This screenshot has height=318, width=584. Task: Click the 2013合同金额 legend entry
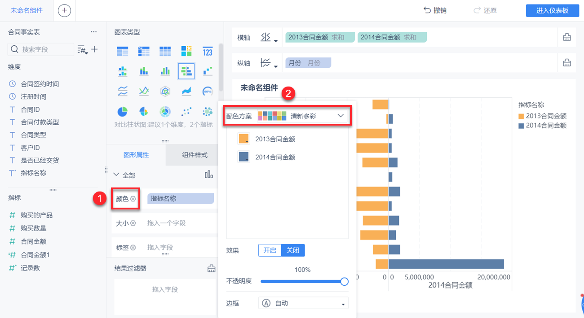(543, 116)
